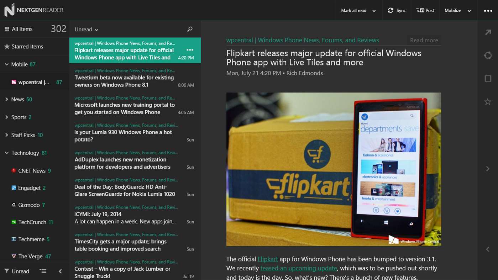Open the Unread filter dropdown above article list
Screen dimensions: 498x280
(x=87, y=30)
